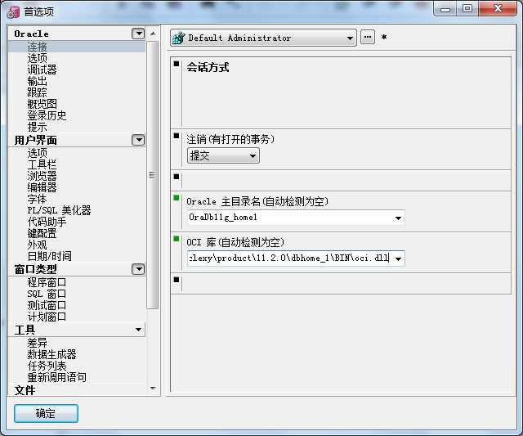
Task: Collapse the 工具 section arrow
Action: pyautogui.click(x=138, y=330)
